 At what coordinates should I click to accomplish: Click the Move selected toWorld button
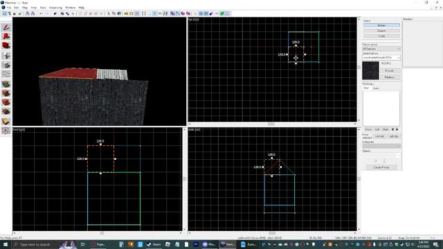379,136
